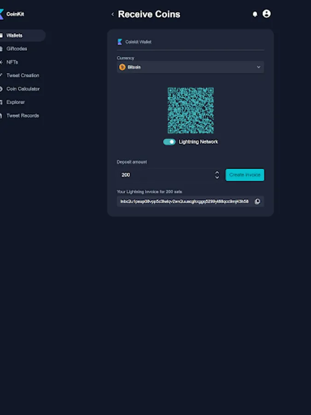Click the Create Invoice button
This screenshot has height=415, width=311.
click(x=245, y=175)
